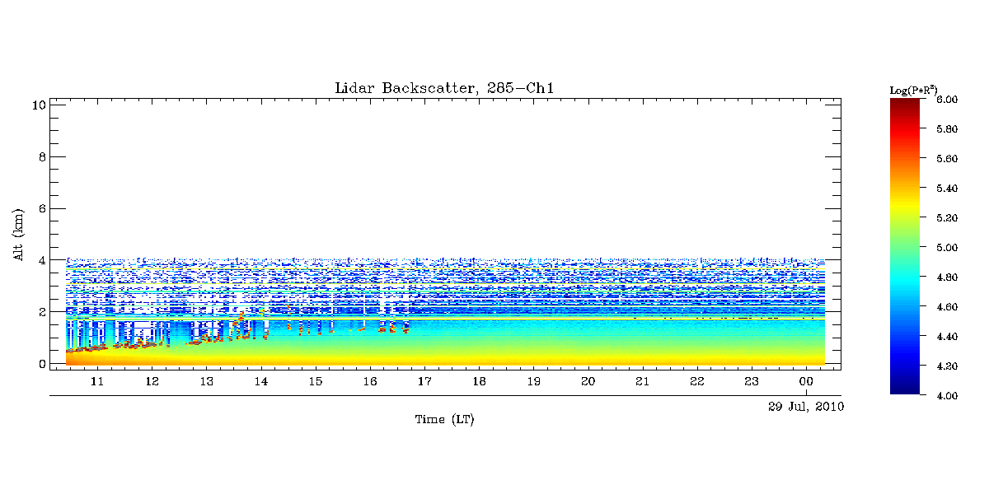The image size is (989, 494).
Task: Click the colorbar value 5.60
Action: click(946, 158)
